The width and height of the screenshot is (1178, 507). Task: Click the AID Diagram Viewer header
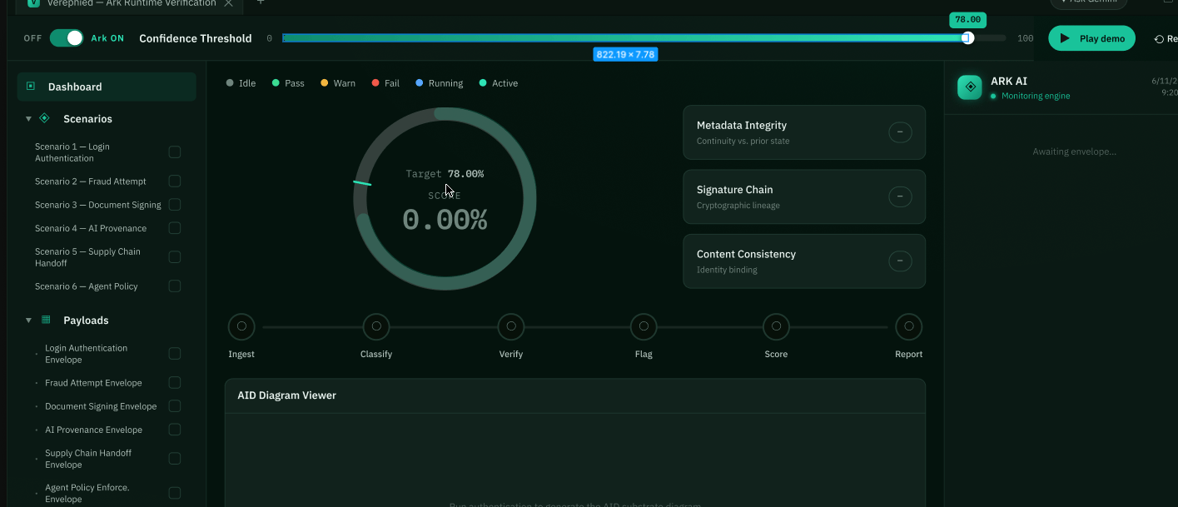575,395
